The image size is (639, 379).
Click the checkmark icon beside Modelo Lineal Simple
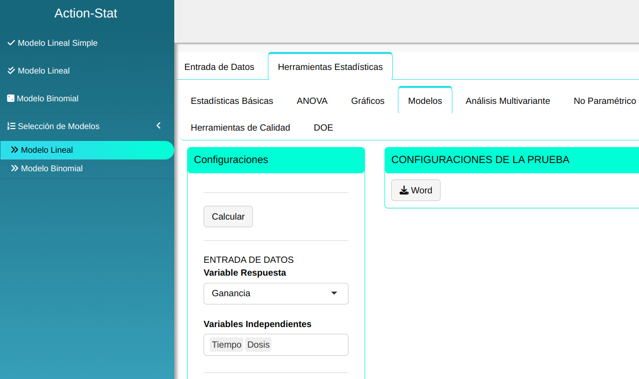coord(11,43)
